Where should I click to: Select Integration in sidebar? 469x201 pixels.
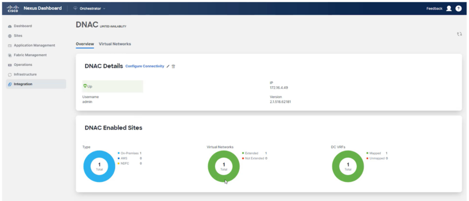pyautogui.click(x=36, y=84)
